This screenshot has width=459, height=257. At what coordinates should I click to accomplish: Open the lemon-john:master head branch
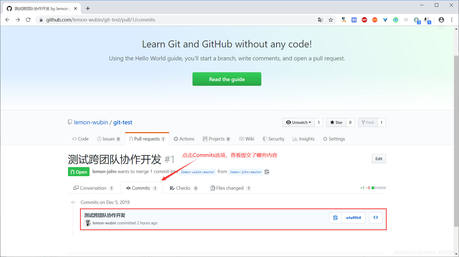(x=246, y=172)
